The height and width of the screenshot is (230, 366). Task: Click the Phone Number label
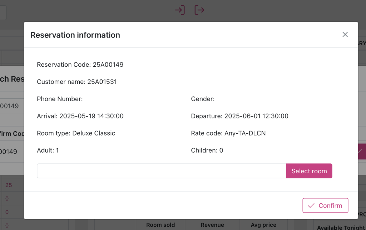click(60, 99)
